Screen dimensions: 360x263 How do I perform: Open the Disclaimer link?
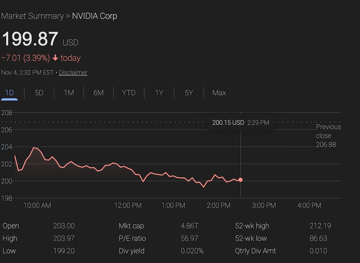click(x=73, y=72)
